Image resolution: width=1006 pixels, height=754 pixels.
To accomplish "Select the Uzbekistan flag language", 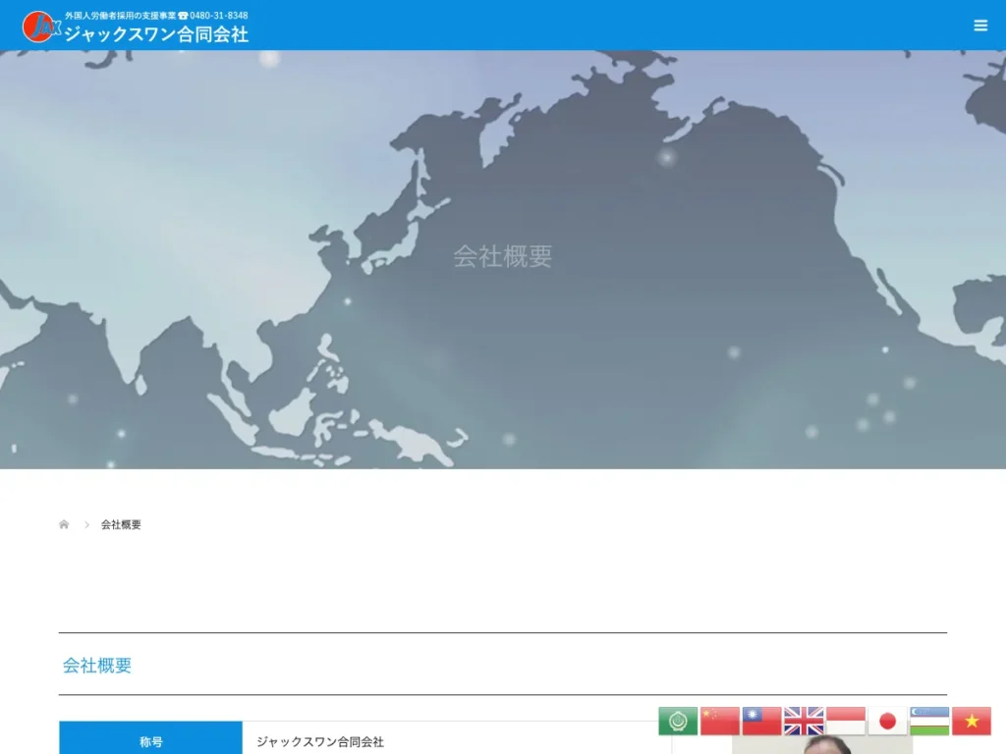I will [929, 721].
